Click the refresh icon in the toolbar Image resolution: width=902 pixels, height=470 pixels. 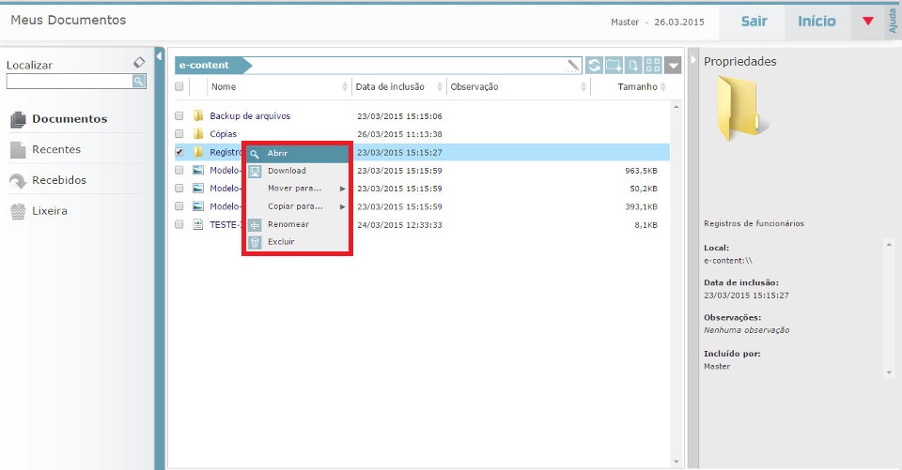[x=594, y=65]
